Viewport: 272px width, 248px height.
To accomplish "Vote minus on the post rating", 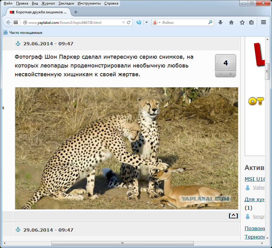I will [220, 74].
